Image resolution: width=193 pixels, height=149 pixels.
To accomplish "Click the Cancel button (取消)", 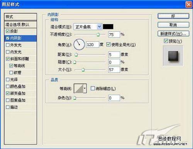I will coord(173,25).
